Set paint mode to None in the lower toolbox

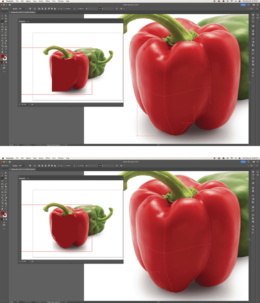(6, 219)
